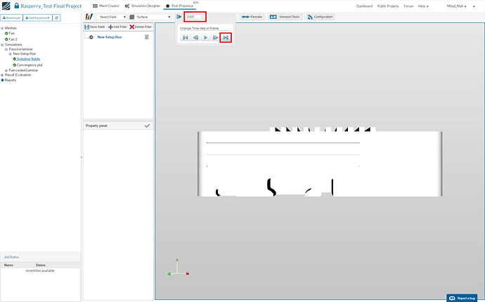The height and width of the screenshot is (302, 485).
Task: Click the 3D model in viewport
Action: pos(320,162)
